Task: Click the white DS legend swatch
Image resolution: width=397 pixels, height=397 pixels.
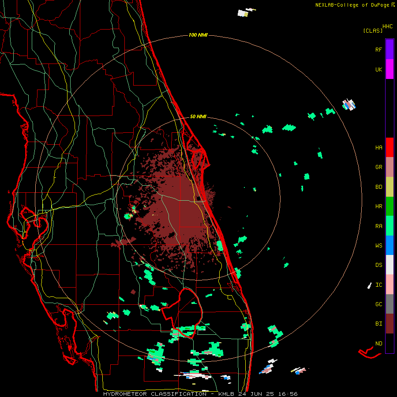Action: (390, 265)
